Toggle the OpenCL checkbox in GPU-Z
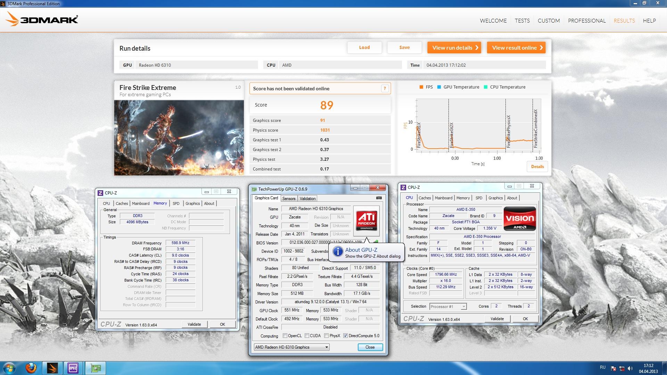This screenshot has width=667, height=375. (x=285, y=336)
